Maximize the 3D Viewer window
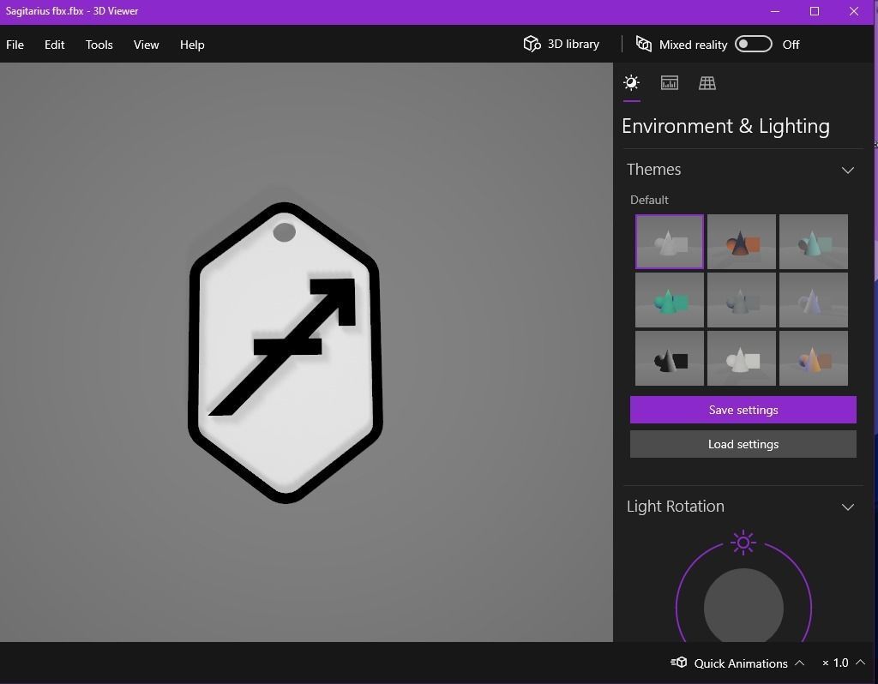The width and height of the screenshot is (878, 684). [815, 11]
